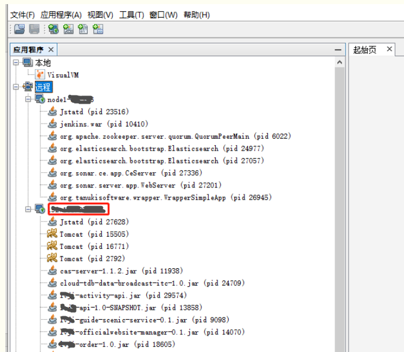
Task: Click add JMX connection toolbar icon
Action: (x=68, y=29)
